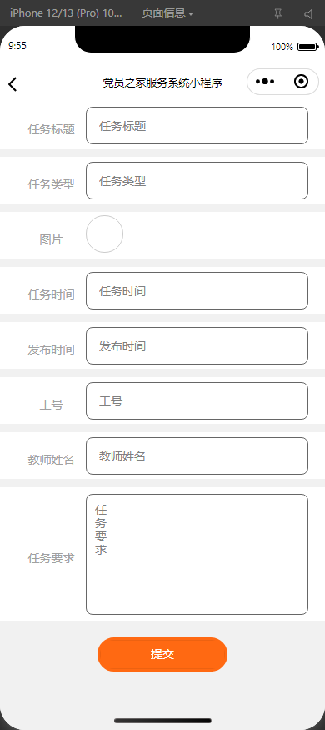Open the 任务类型 picker field
The height and width of the screenshot is (730, 325).
point(197,181)
